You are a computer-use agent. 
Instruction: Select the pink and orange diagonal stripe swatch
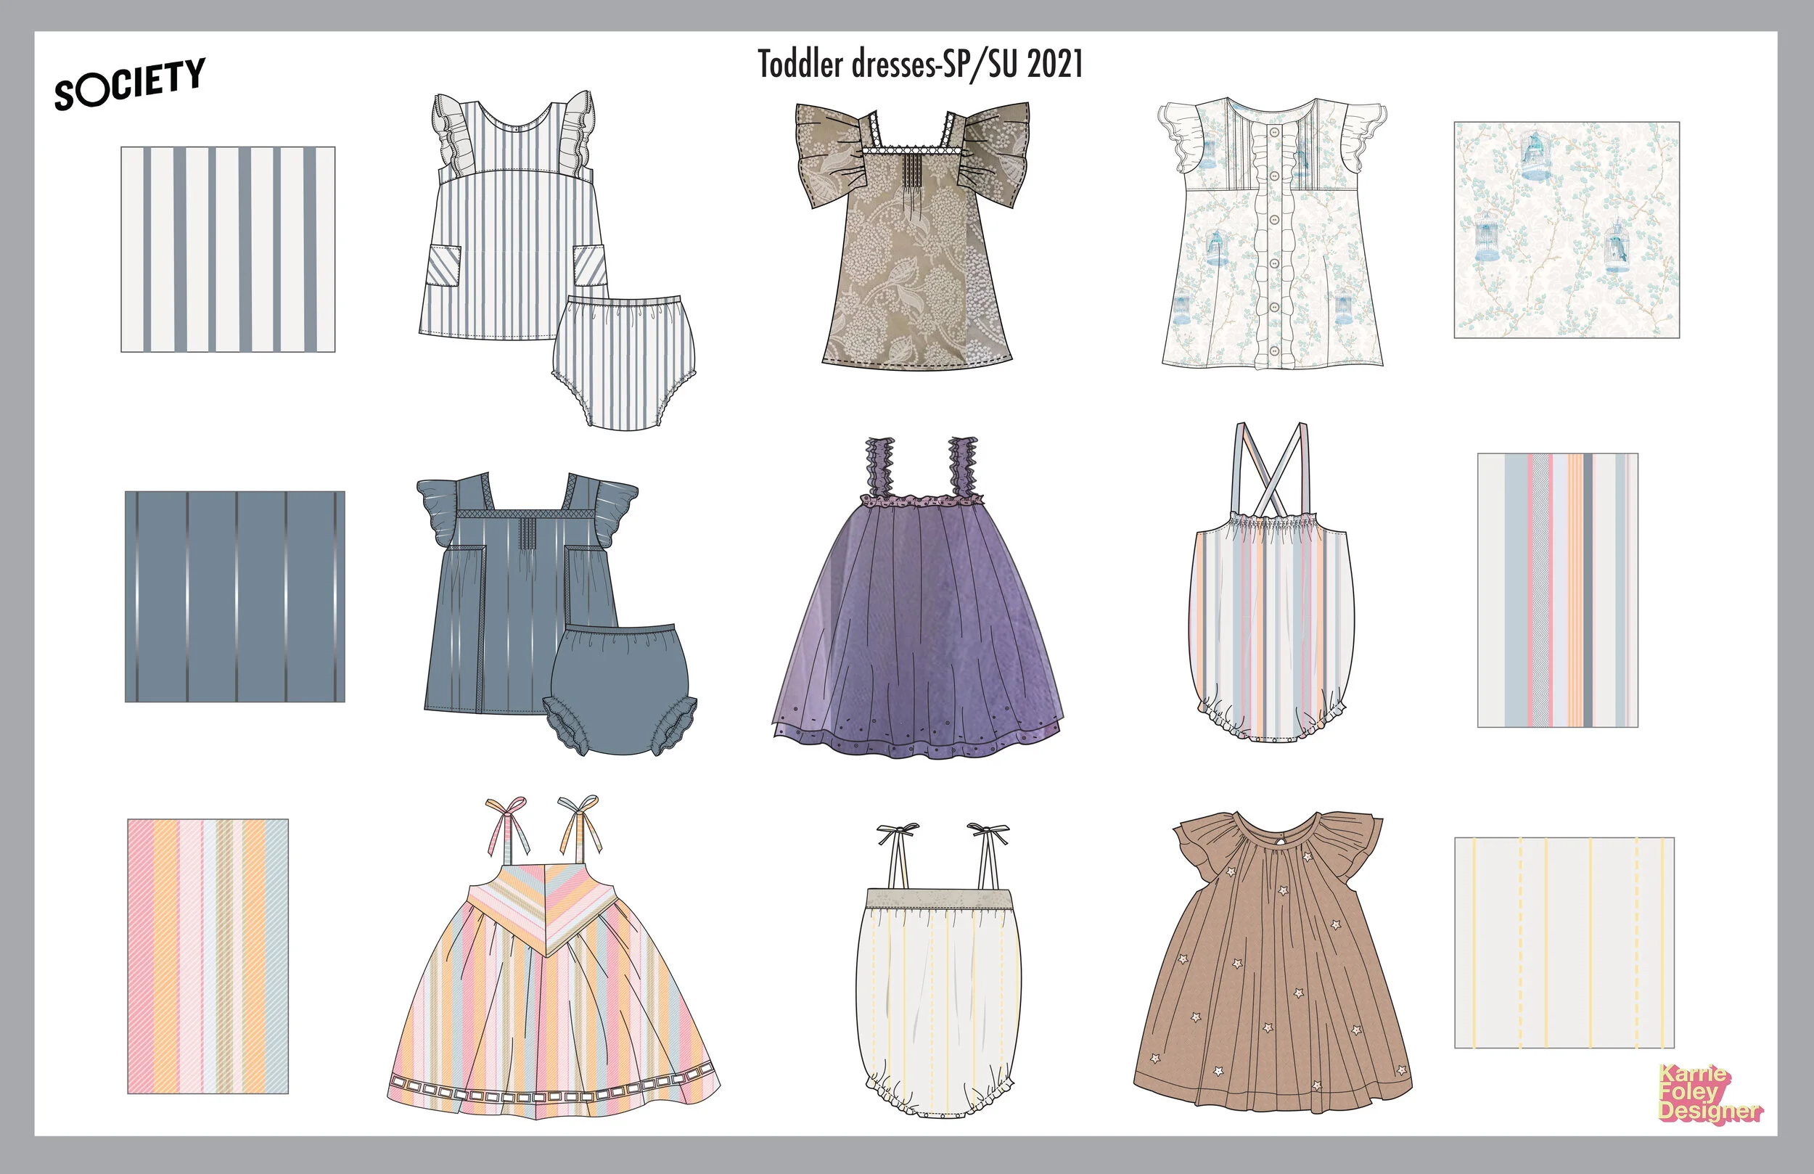coord(208,956)
